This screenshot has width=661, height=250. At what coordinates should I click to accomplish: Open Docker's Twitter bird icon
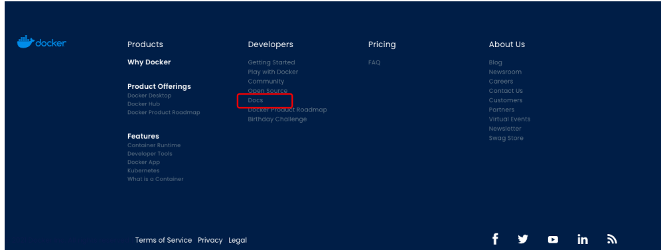tap(523, 239)
